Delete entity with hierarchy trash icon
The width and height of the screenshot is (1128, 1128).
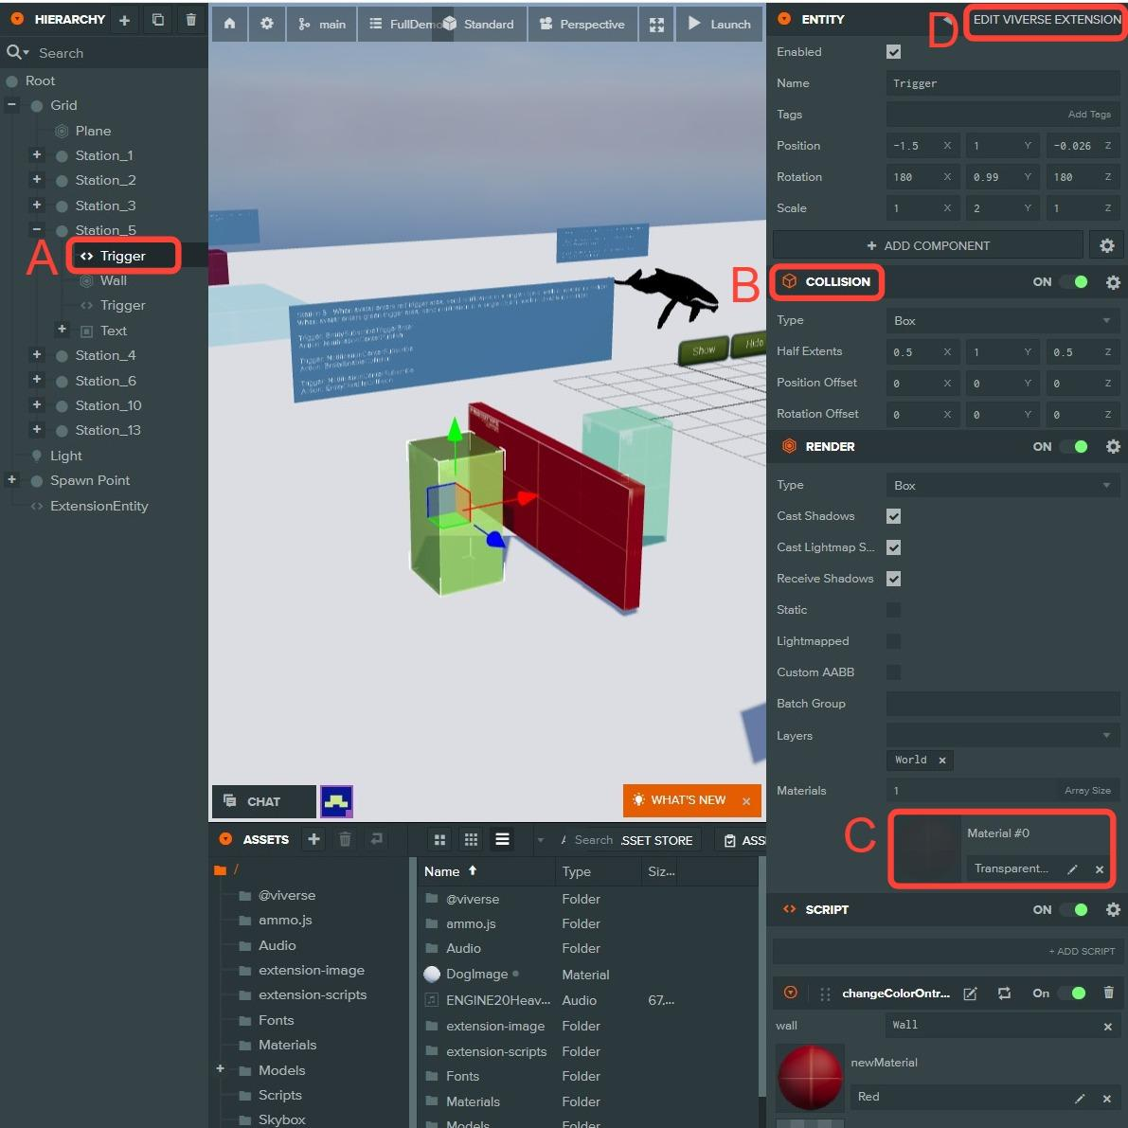click(x=191, y=20)
